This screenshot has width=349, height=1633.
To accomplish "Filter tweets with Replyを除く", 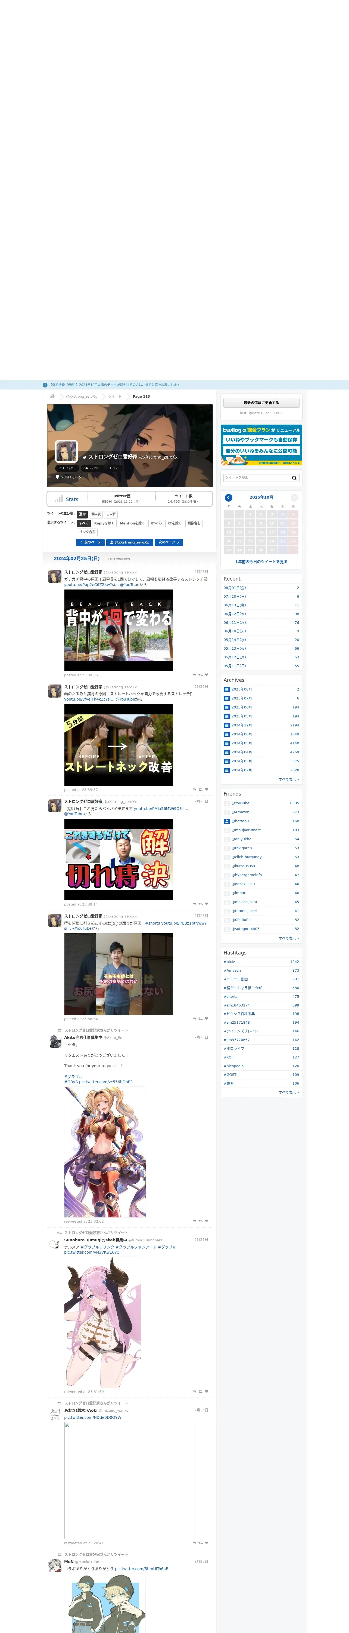I will coord(105,524).
